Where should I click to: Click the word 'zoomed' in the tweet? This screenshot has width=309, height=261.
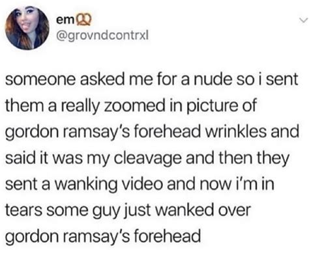click(135, 106)
